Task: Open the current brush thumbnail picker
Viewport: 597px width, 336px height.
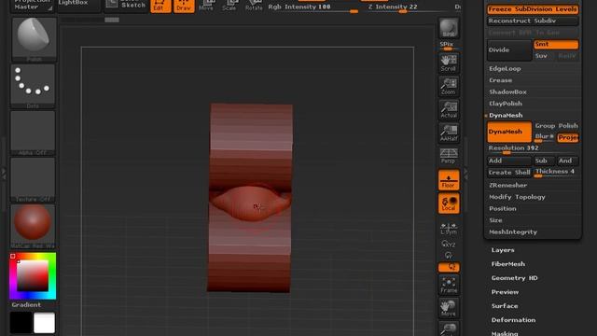Action: 34,39
